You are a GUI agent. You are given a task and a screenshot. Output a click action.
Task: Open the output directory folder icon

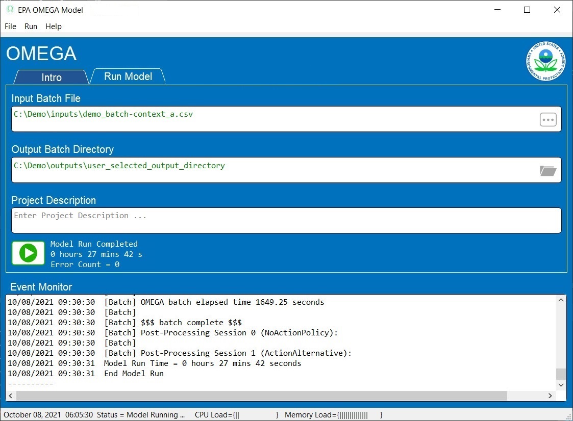[548, 171]
